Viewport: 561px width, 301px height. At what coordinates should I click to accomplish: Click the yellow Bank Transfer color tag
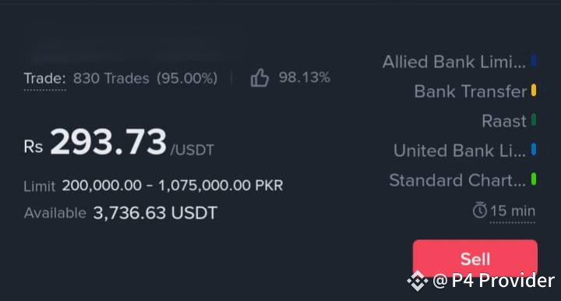pos(534,90)
